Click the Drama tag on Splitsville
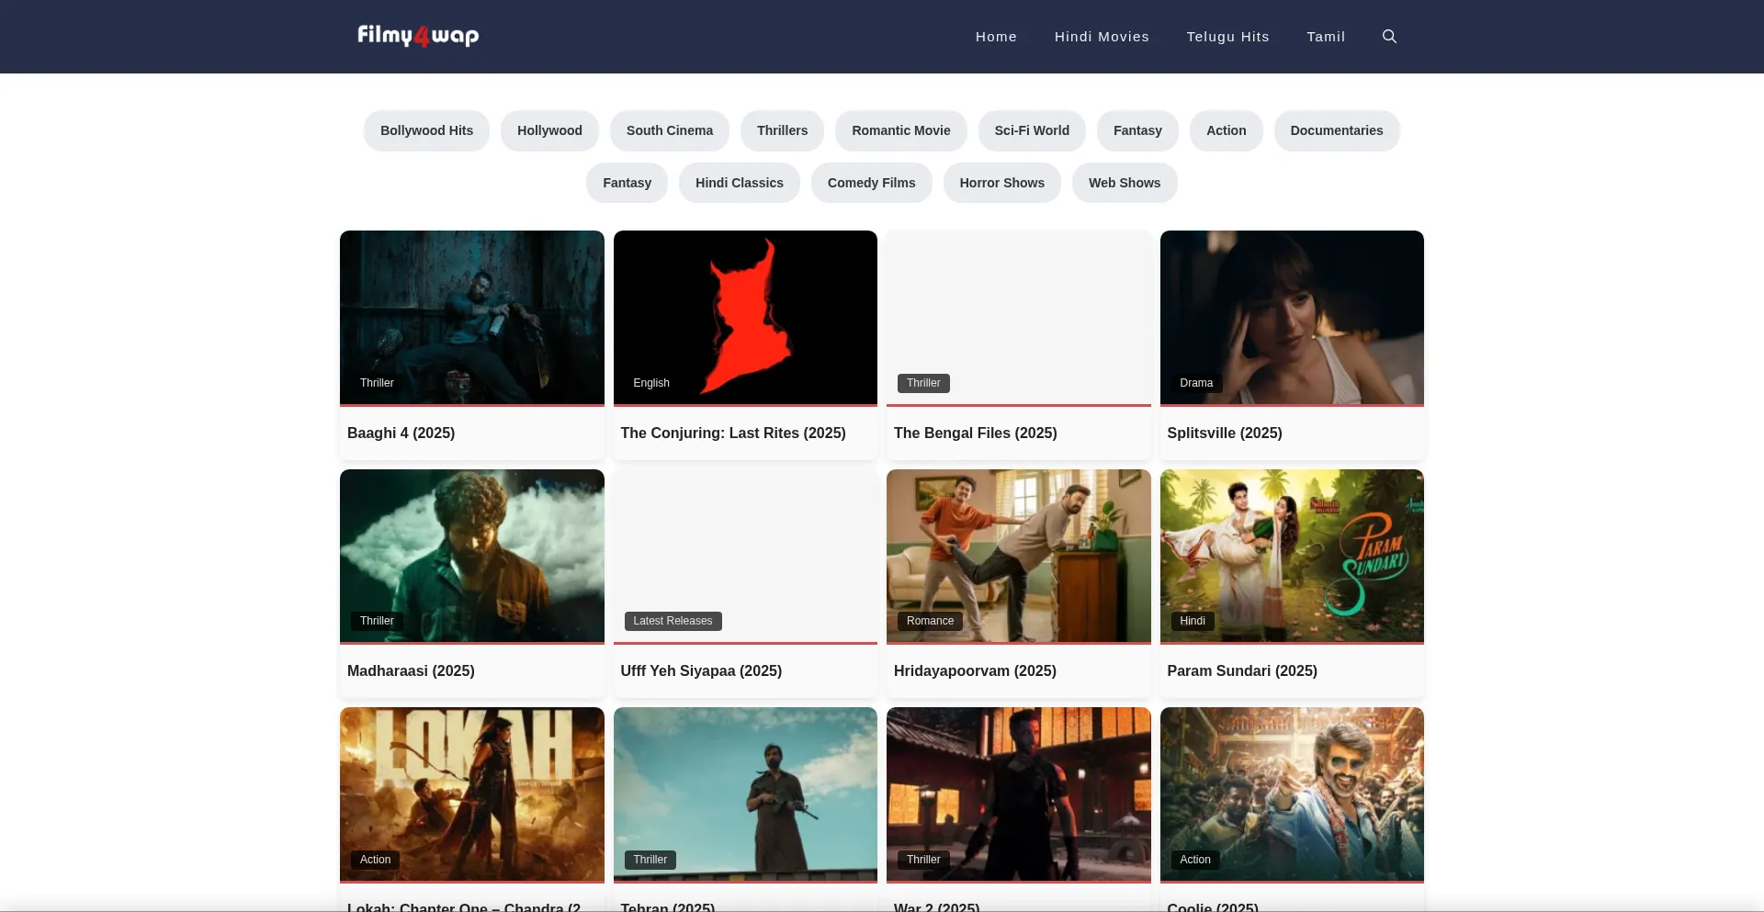 pos(1196,383)
